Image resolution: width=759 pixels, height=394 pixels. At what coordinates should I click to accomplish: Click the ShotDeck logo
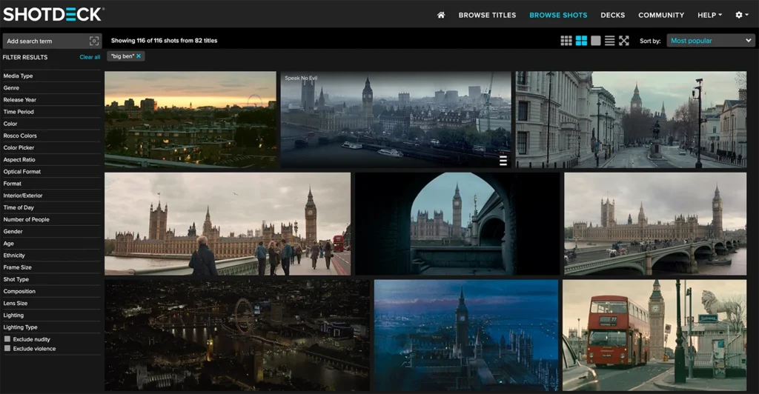(x=53, y=14)
